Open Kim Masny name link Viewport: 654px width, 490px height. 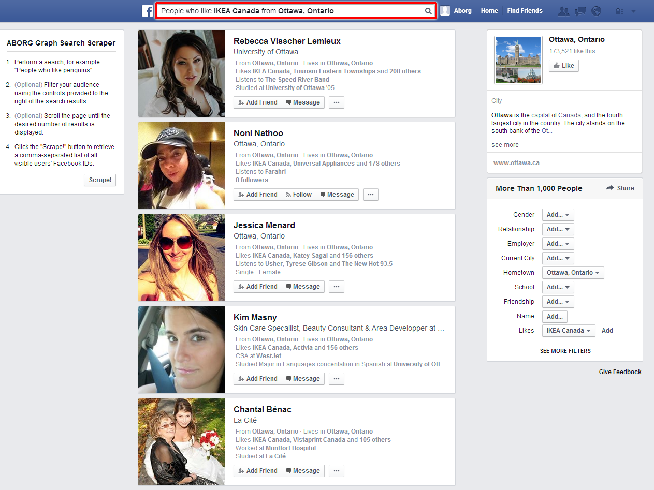point(255,317)
